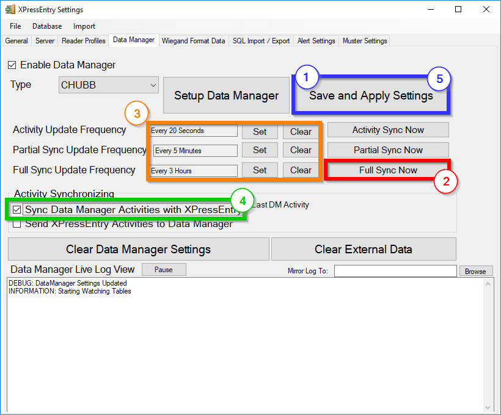Click the Full Sync Now button
Viewport: 501px width, 415px height.
[x=388, y=170]
